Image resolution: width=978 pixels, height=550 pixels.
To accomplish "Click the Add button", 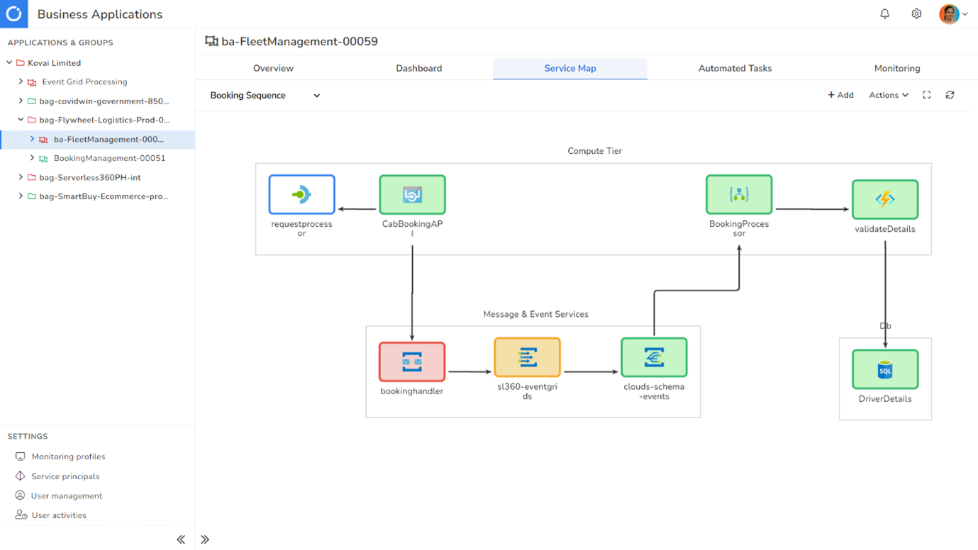I will point(840,95).
